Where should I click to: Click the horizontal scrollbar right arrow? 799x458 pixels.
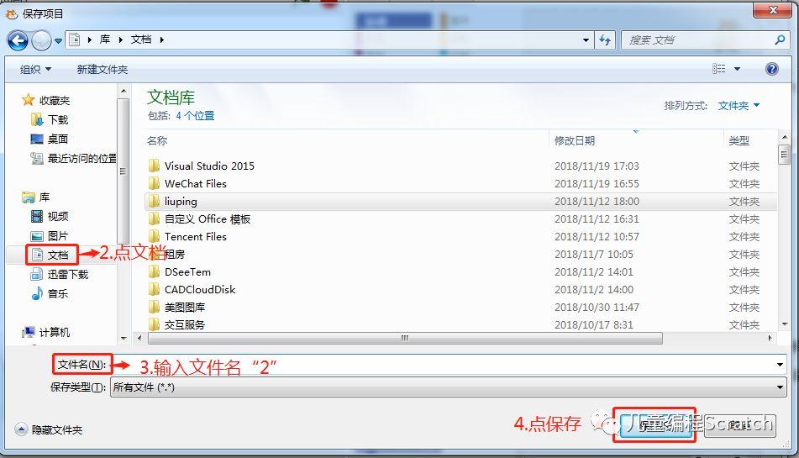[770, 338]
